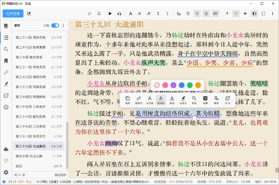Pick the orange color swatch
The width and height of the screenshot is (279, 185).
pos(198,85)
